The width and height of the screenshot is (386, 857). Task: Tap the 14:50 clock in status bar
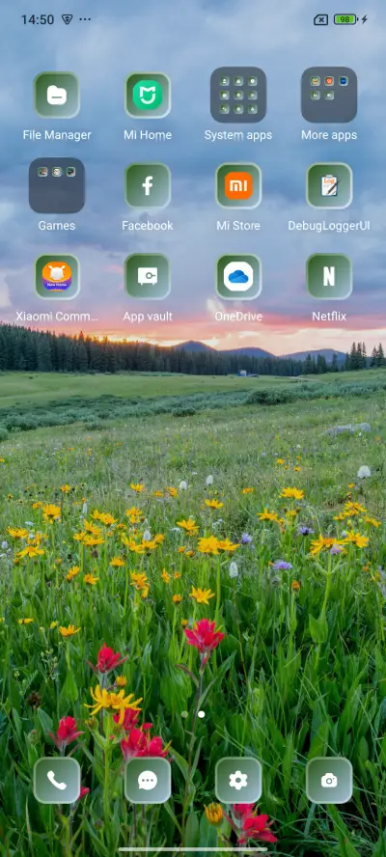[x=38, y=19]
